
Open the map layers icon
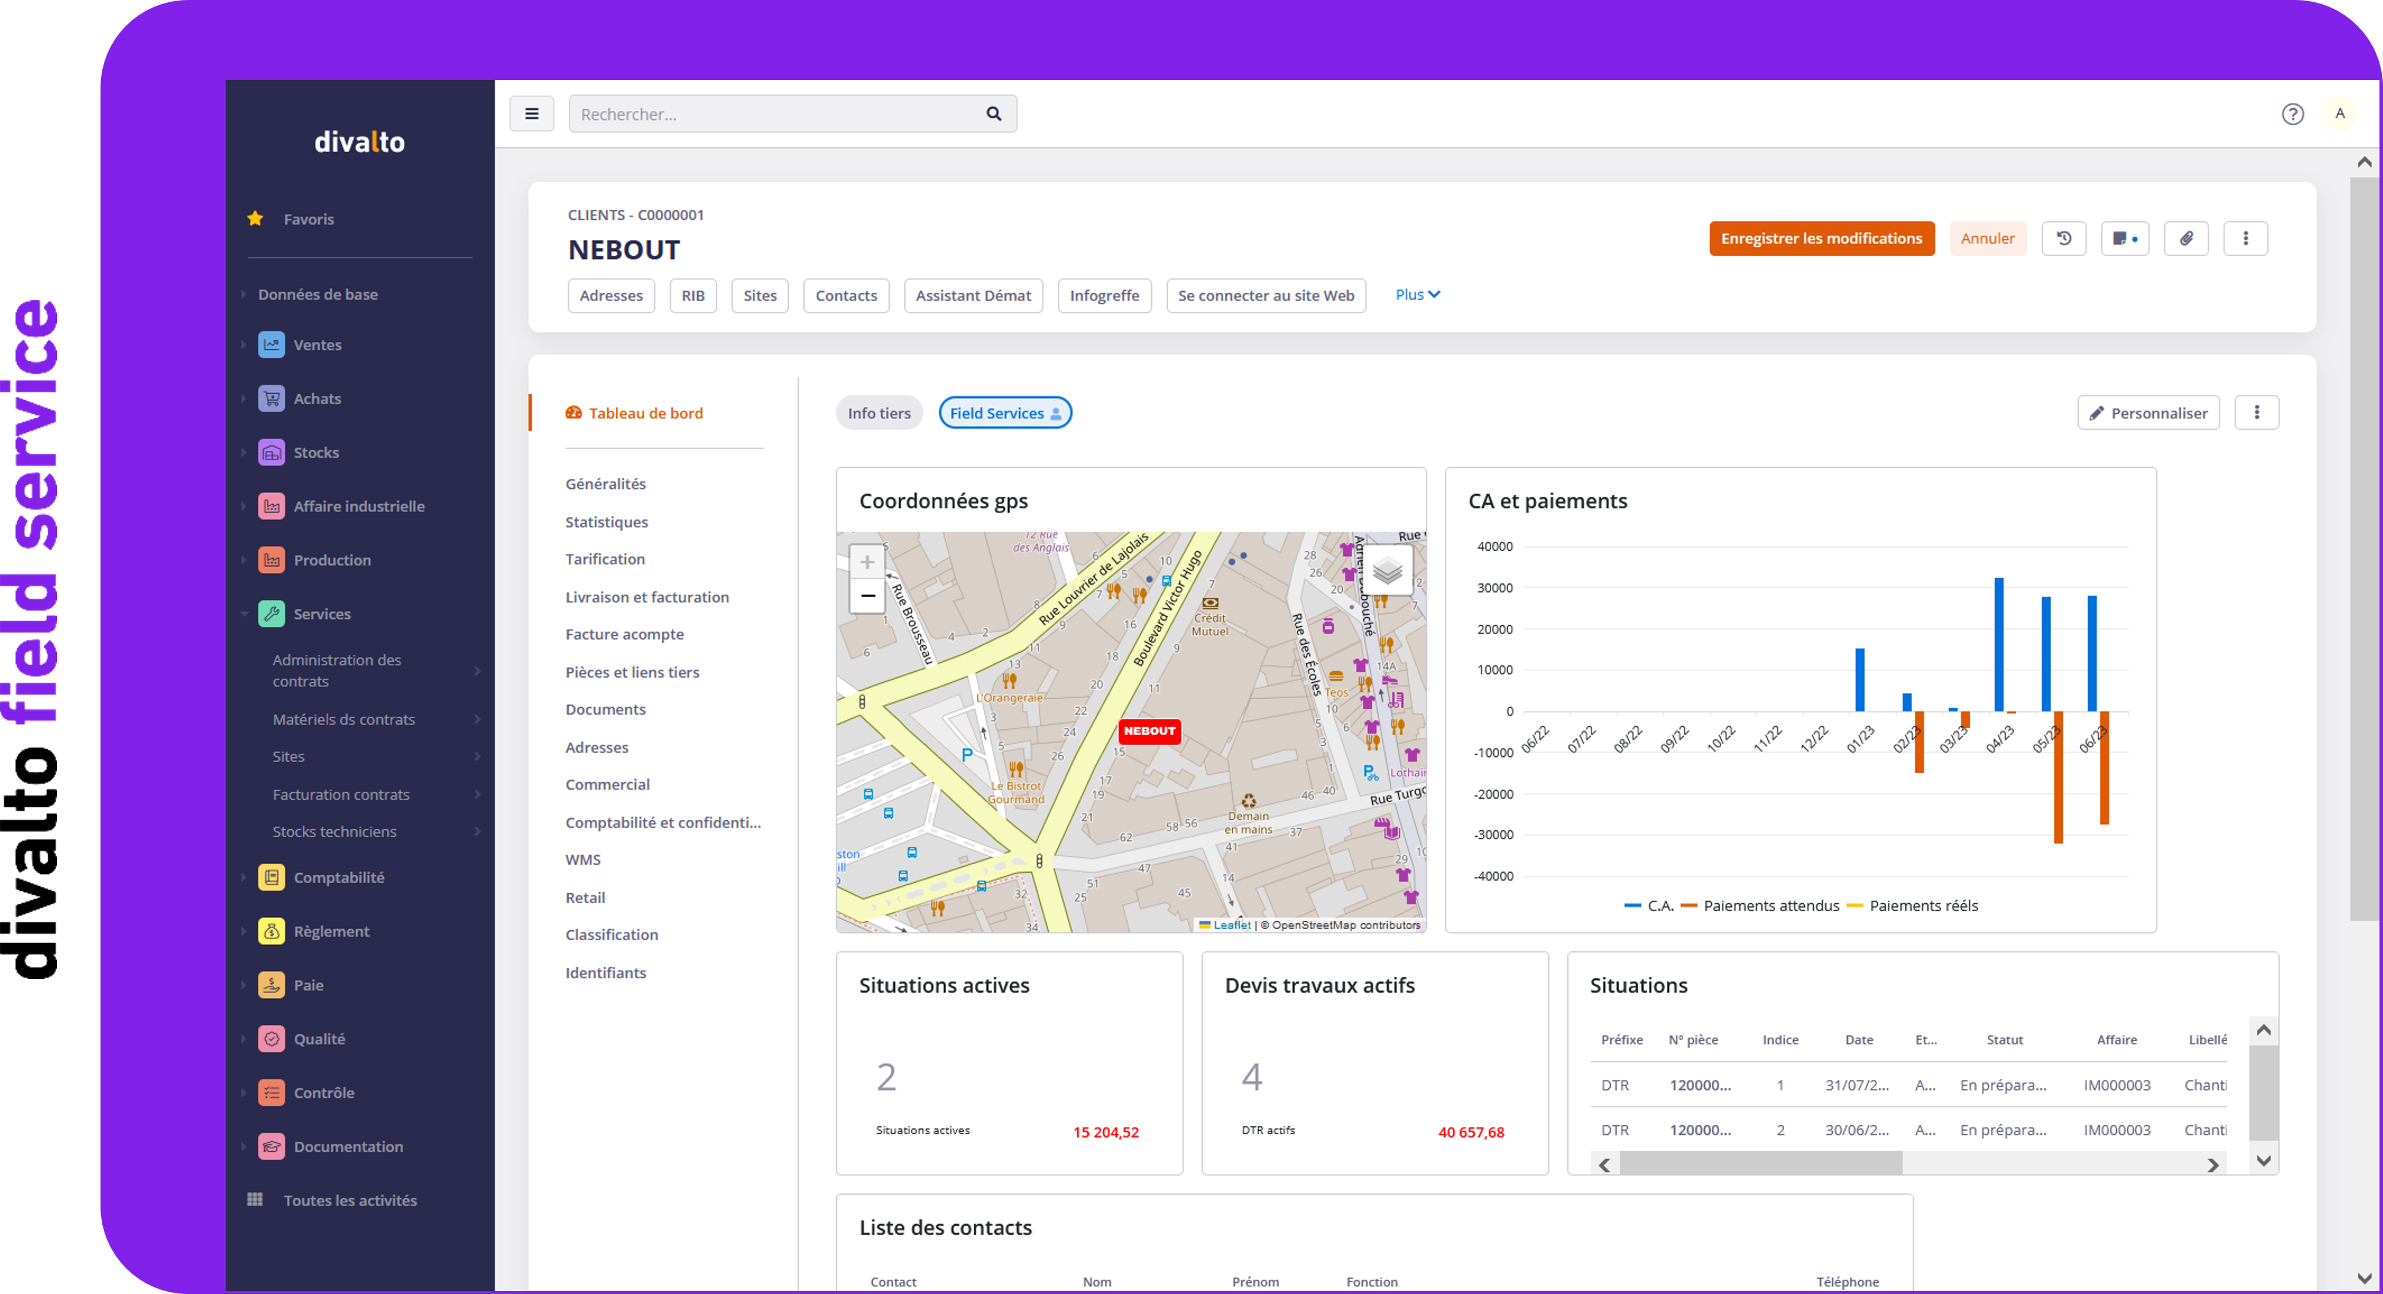coord(1387,571)
